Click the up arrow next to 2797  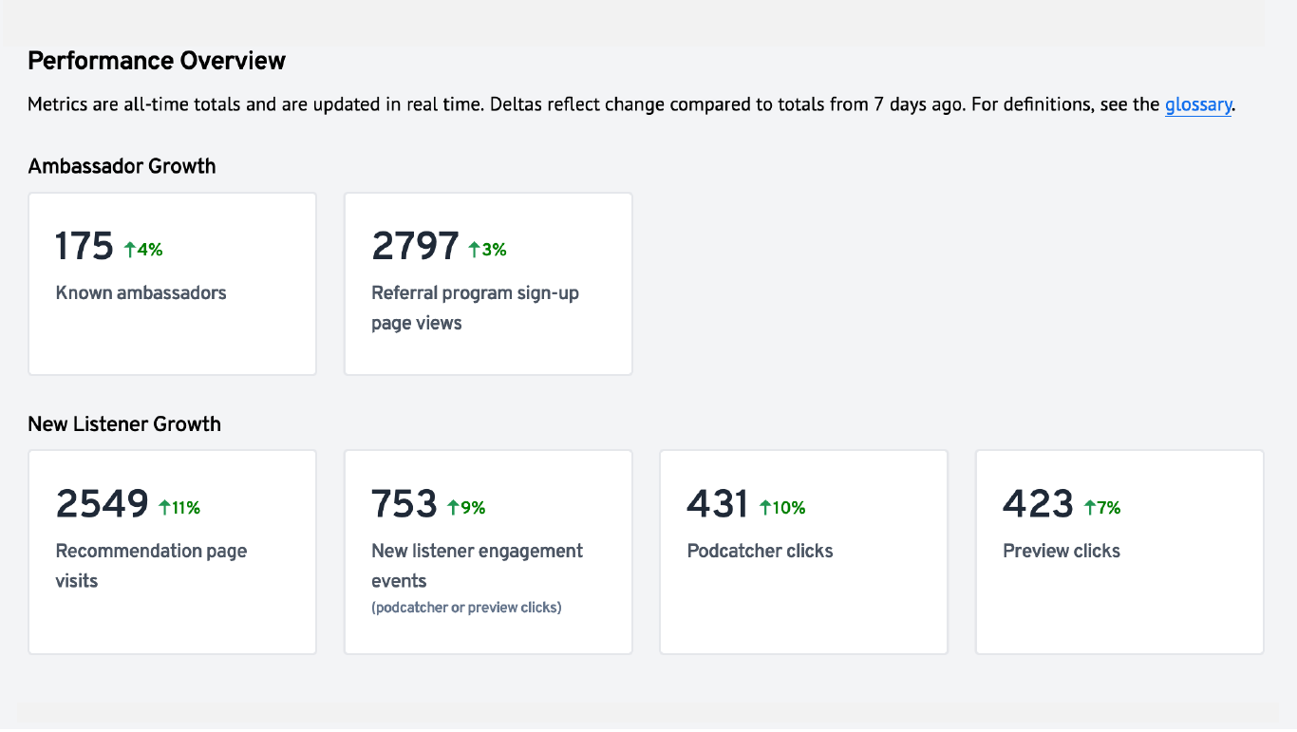coord(474,250)
